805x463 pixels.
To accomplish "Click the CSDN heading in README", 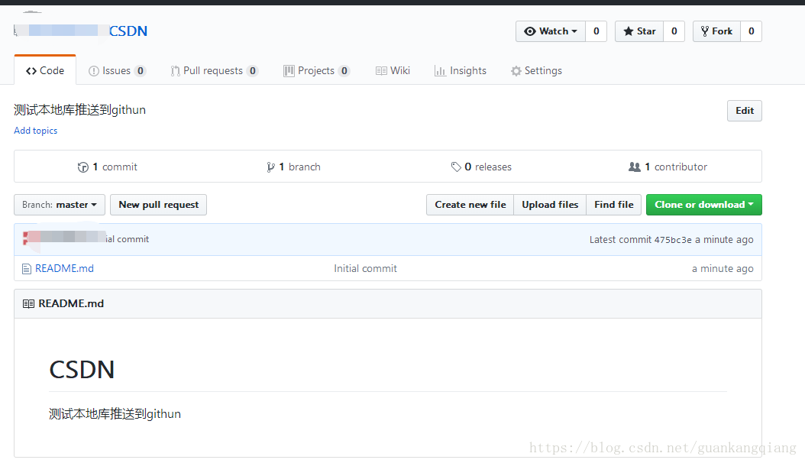I will tap(82, 370).
